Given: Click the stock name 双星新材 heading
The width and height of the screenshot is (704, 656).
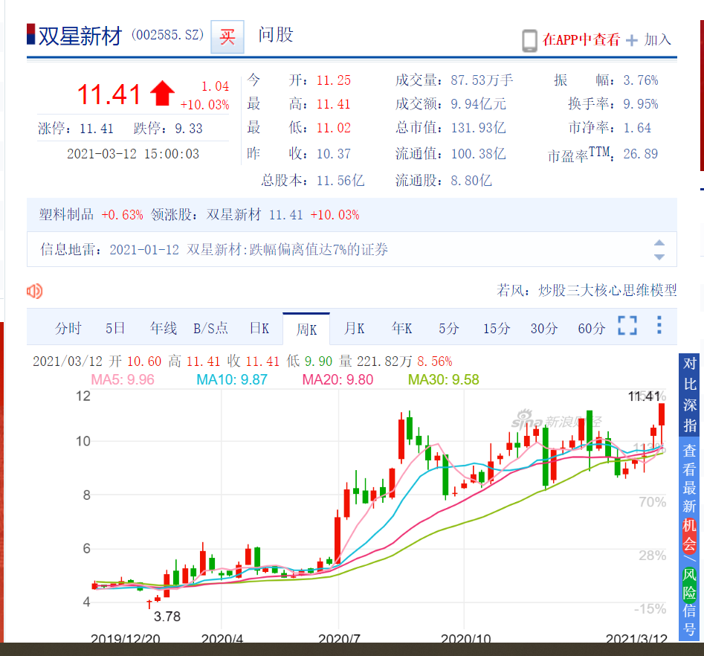Looking at the screenshot, I should pyautogui.click(x=80, y=36).
